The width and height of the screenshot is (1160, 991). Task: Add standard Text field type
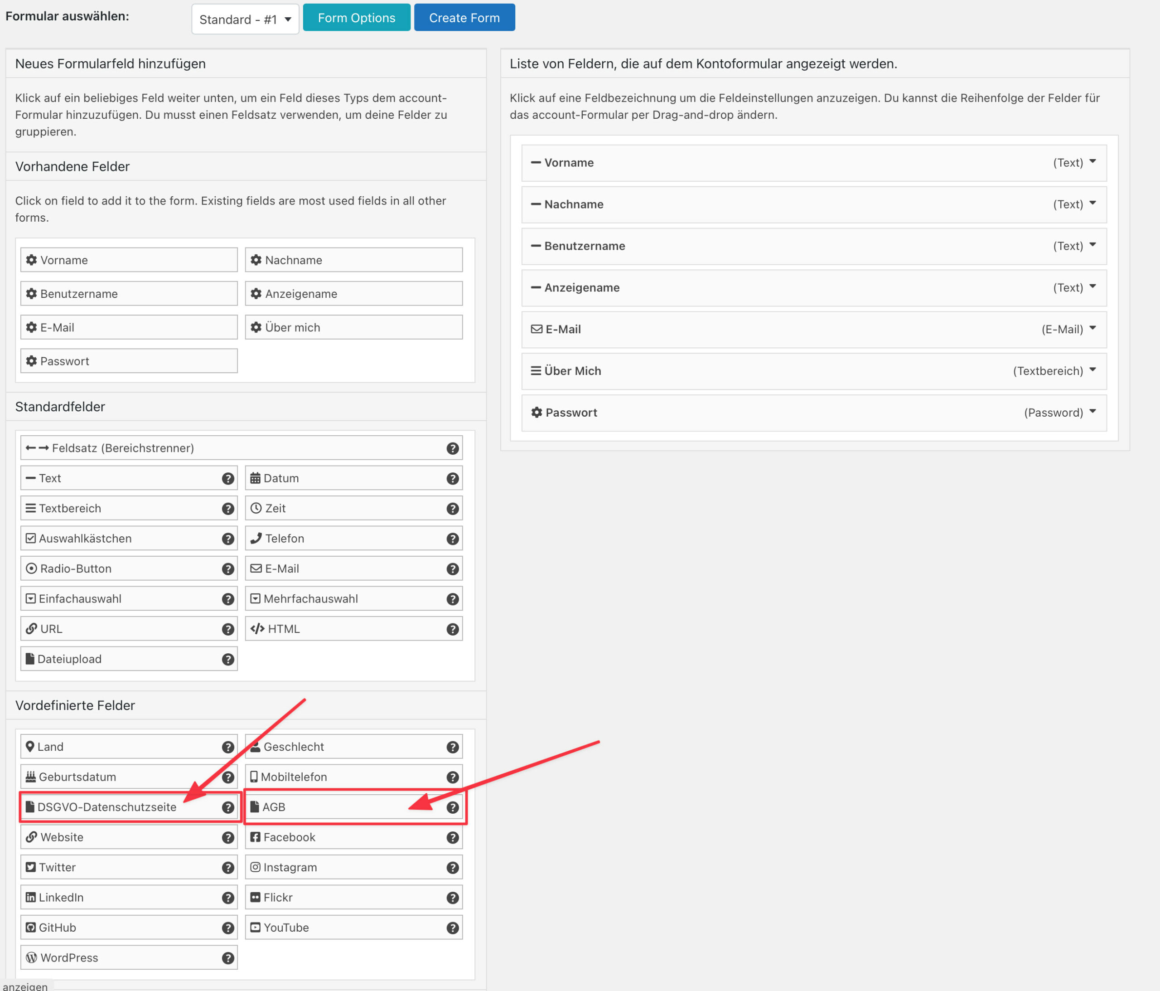pyautogui.click(x=129, y=478)
